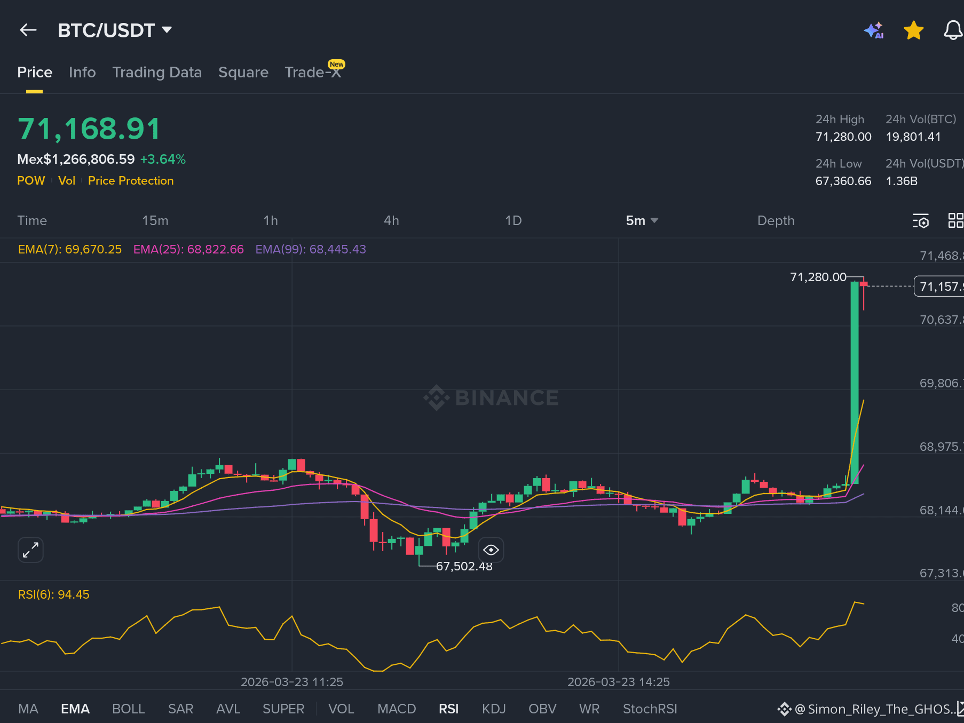
Task: Click the current price tag on price axis
Action: 939,287
